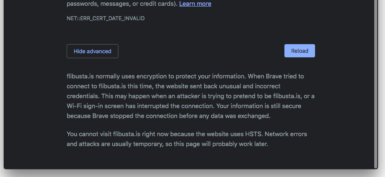Click the 'Your information is still secure' phrase

259,106
